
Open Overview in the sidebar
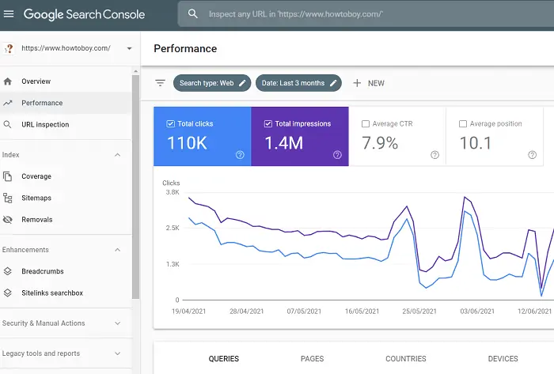click(x=66, y=81)
